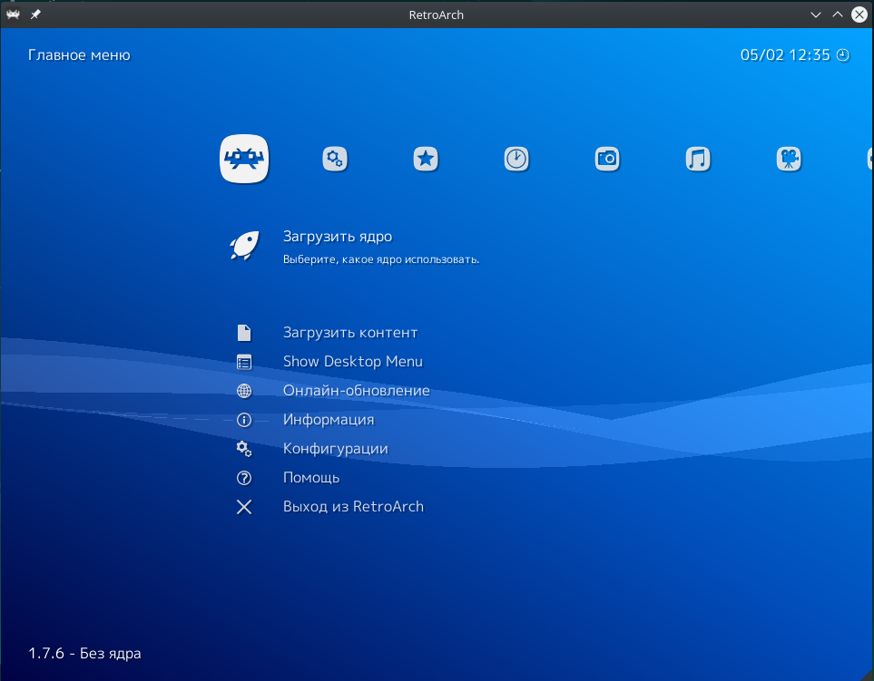
Task: Open Show Desktop Menu
Action: coord(352,362)
